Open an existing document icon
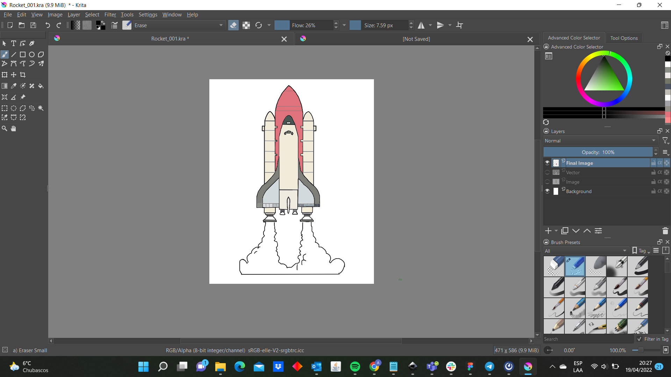This screenshot has height=377, width=671. click(22, 25)
